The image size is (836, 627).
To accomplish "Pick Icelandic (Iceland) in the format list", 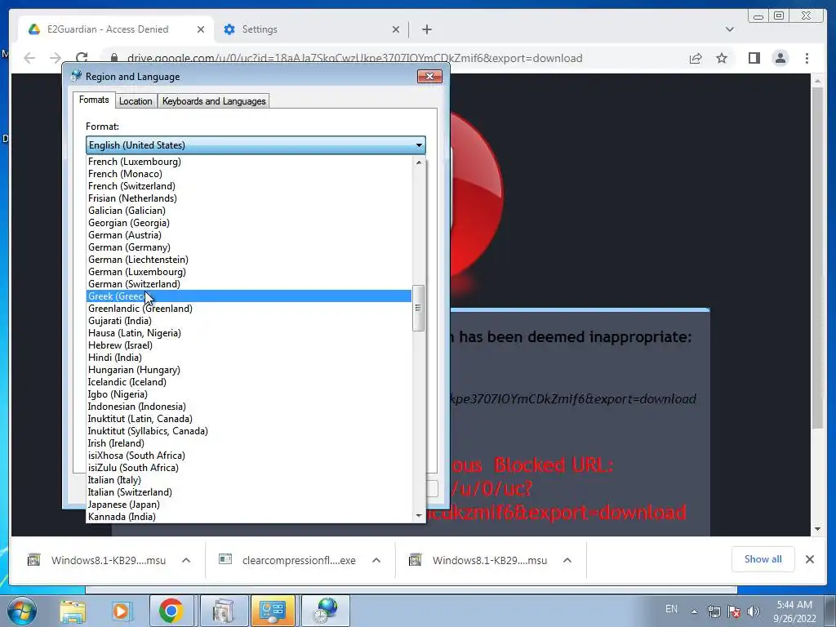I will point(248,382).
